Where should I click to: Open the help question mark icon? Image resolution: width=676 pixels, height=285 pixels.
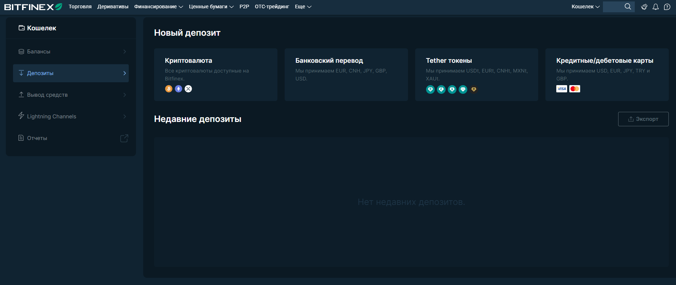coord(667,7)
